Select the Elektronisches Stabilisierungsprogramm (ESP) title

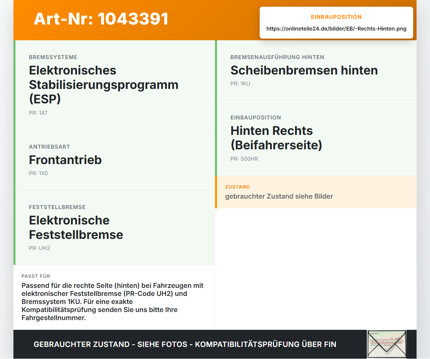pos(103,85)
